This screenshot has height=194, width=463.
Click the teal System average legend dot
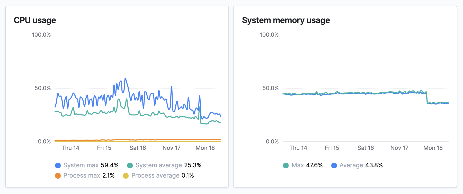click(130, 166)
